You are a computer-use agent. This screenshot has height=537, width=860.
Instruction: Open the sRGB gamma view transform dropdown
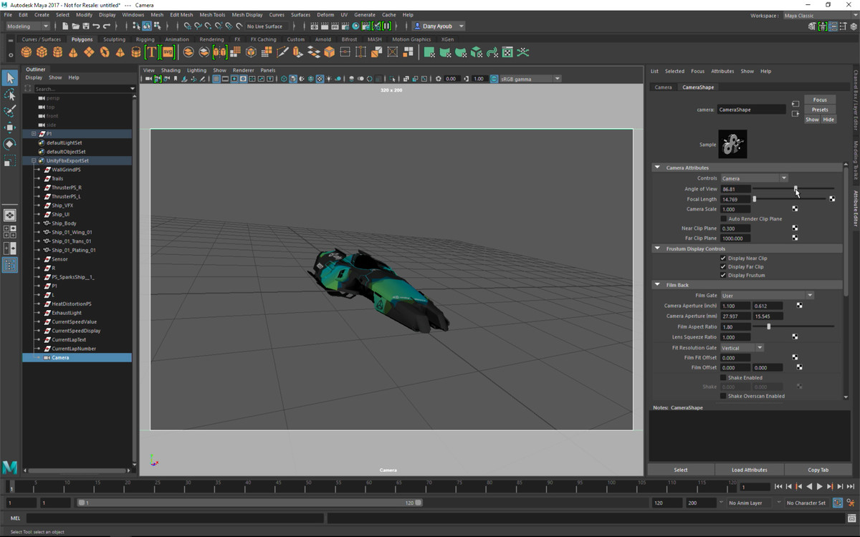pyautogui.click(x=530, y=79)
